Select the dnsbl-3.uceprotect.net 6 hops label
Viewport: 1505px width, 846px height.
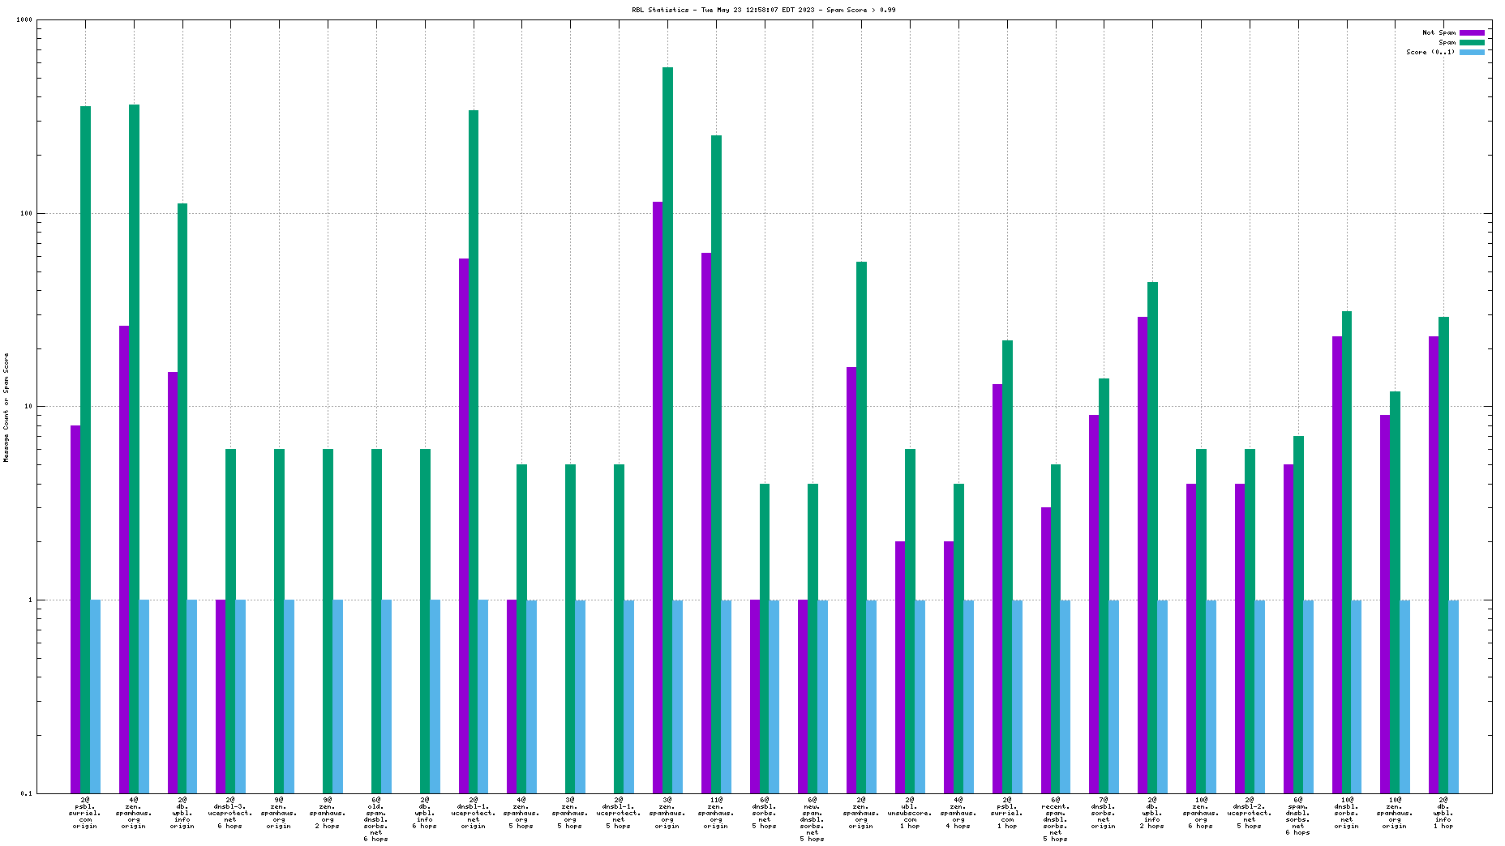coord(230,813)
